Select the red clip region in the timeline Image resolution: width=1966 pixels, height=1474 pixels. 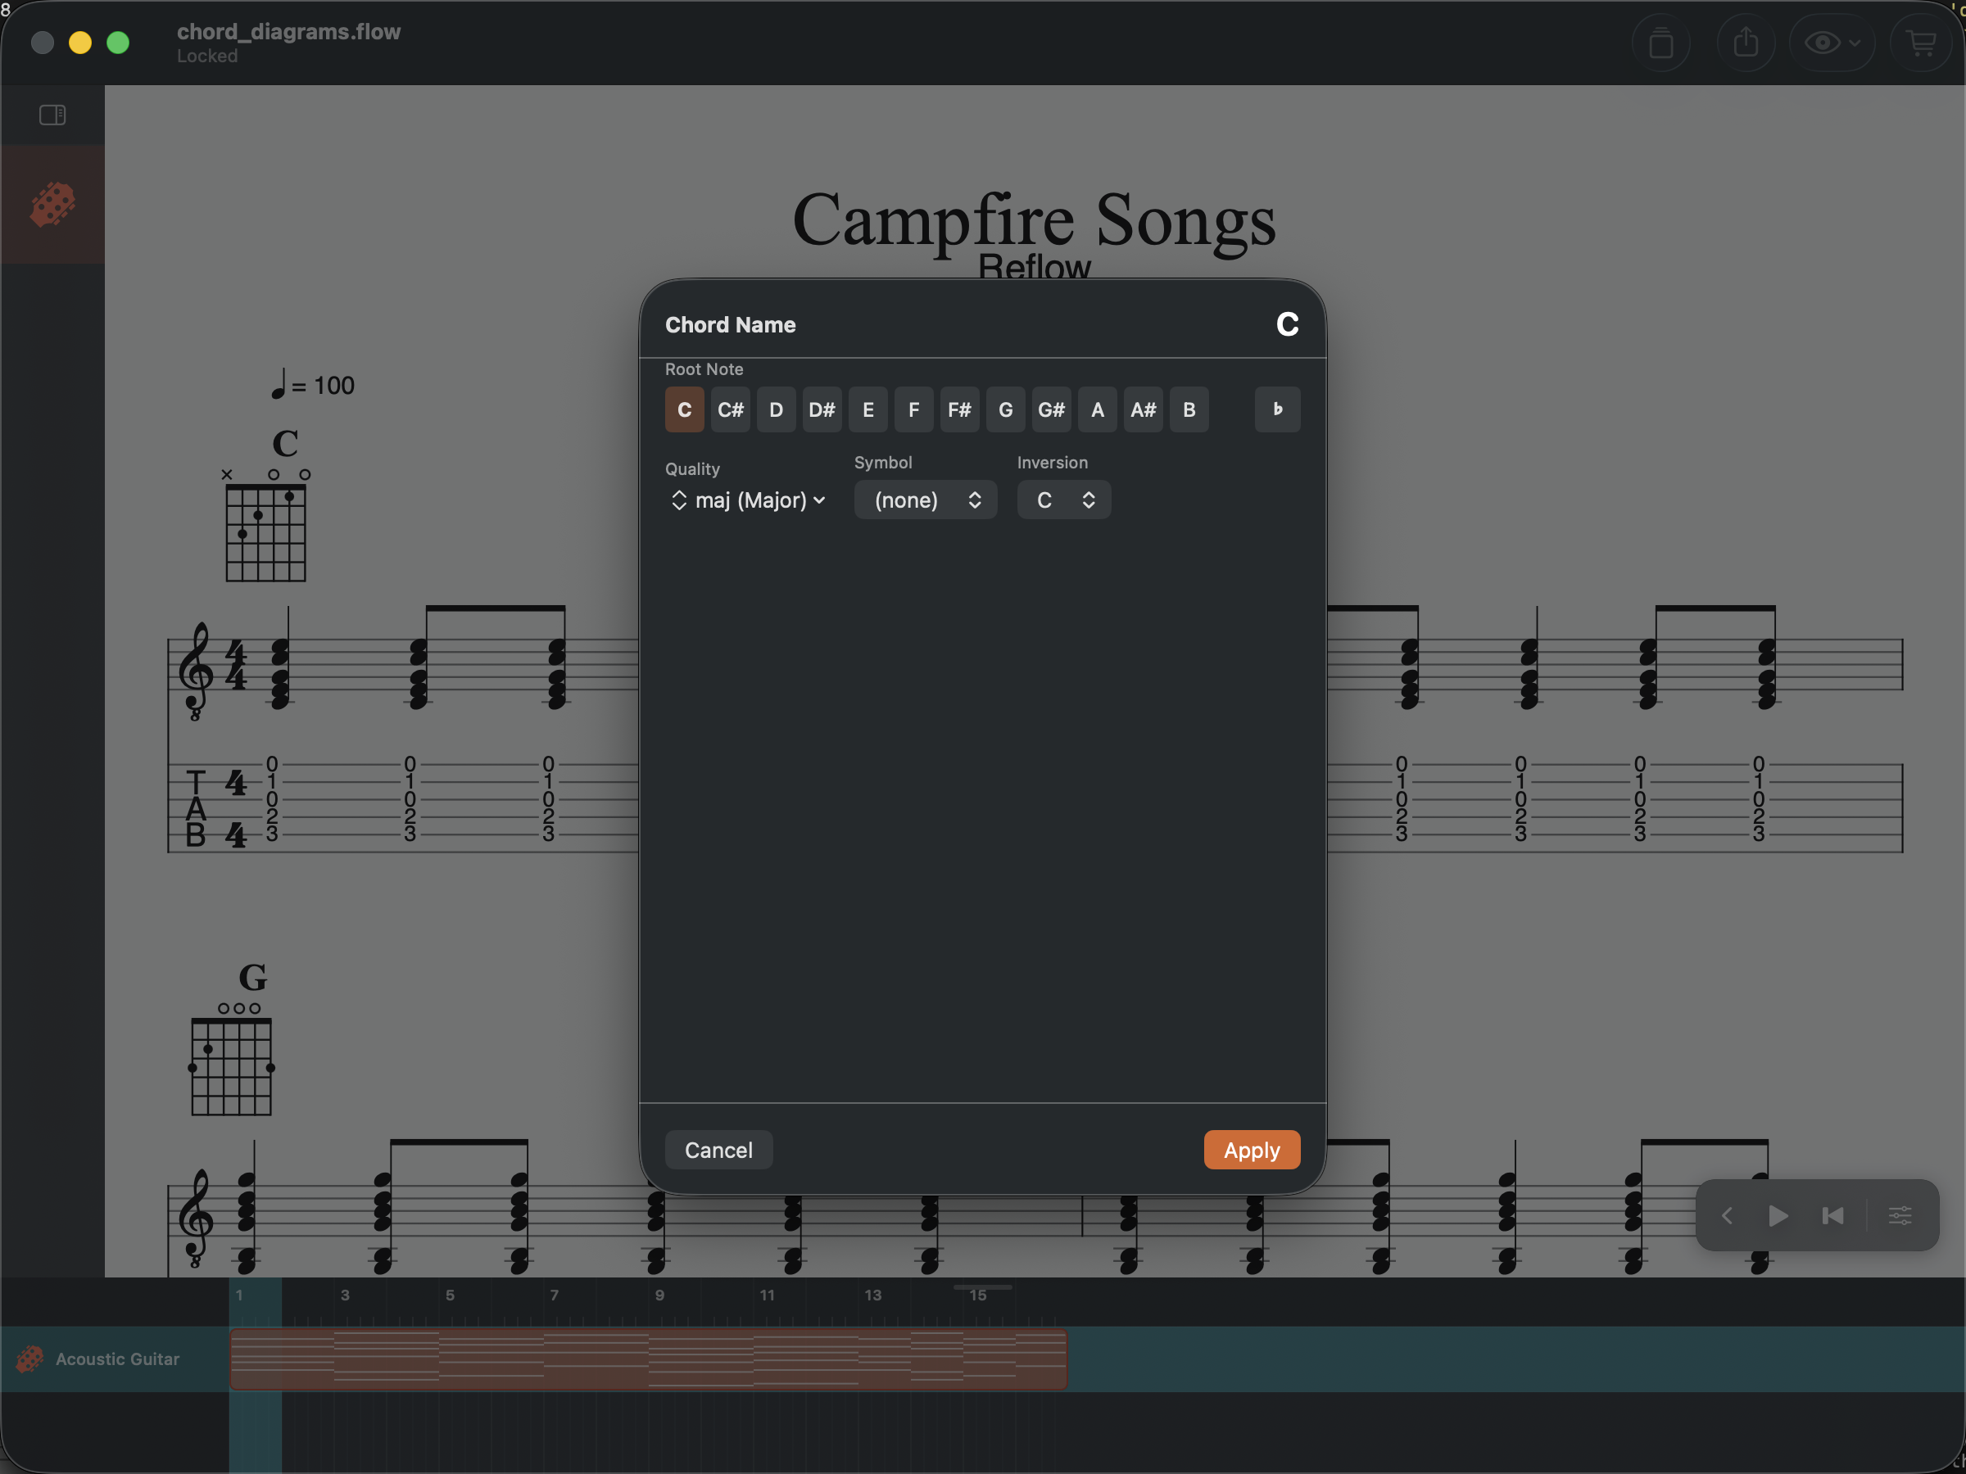[x=647, y=1359]
